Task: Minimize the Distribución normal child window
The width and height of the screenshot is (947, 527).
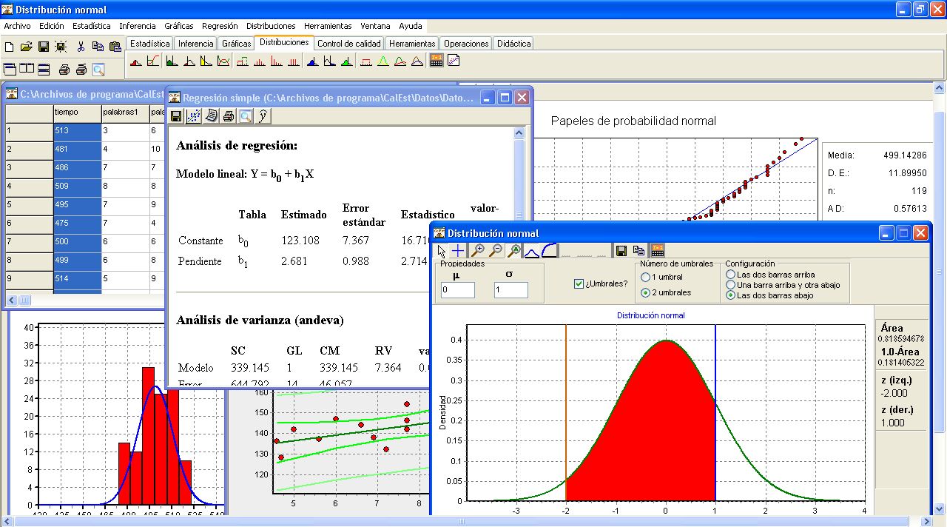Action: point(886,233)
